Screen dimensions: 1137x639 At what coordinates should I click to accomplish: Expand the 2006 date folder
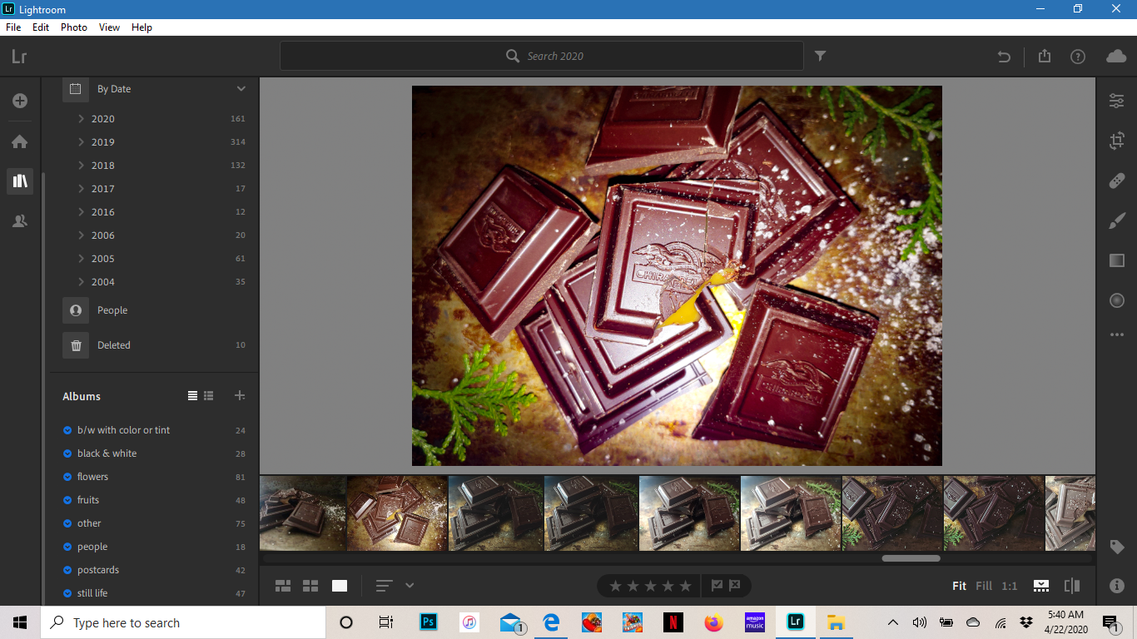pos(81,235)
